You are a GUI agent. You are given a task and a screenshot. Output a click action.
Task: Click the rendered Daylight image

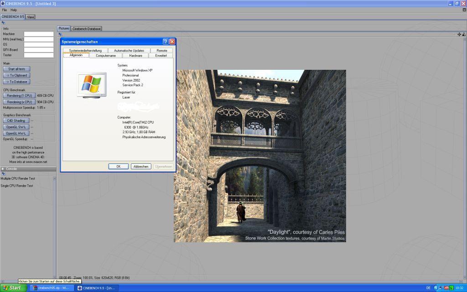[x=259, y=156]
